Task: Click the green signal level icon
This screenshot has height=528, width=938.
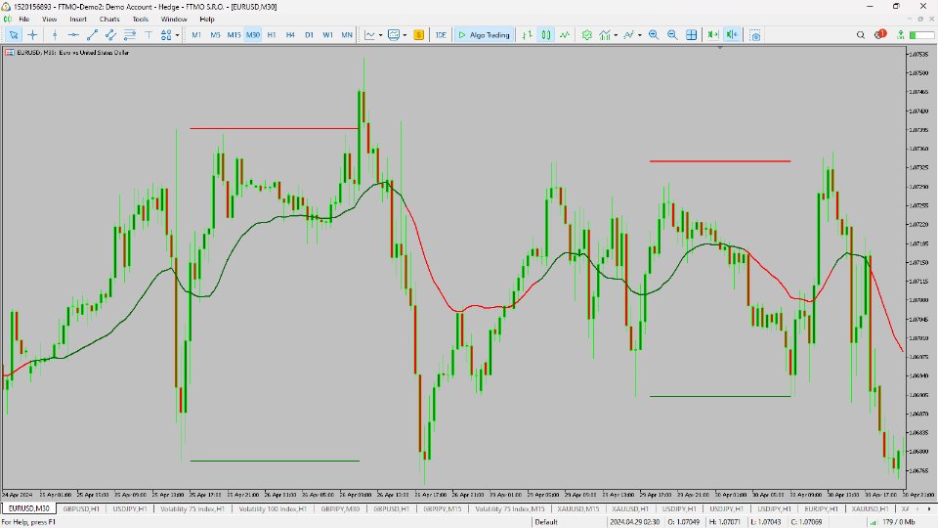Action: [x=900, y=35]
